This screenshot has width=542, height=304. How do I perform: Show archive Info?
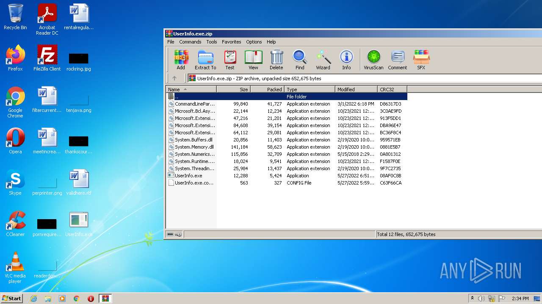click(346, 60)
